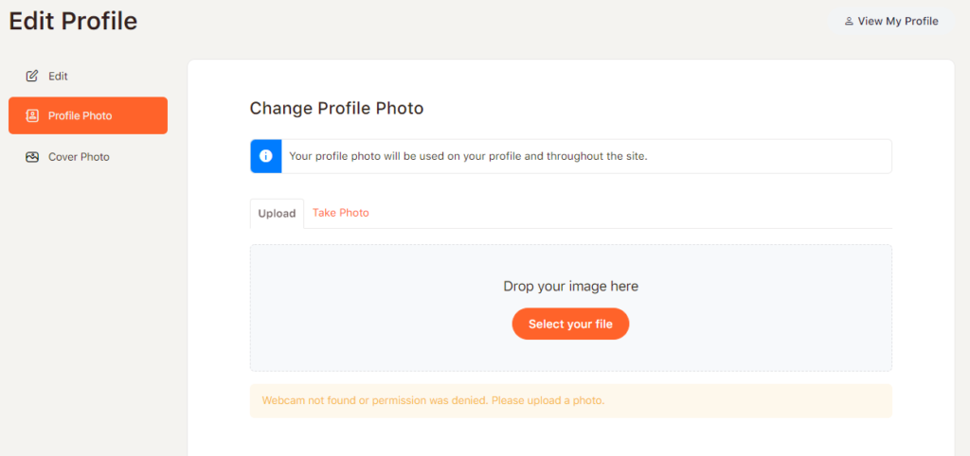Click the blue info banner left block

tap(266, 156)
